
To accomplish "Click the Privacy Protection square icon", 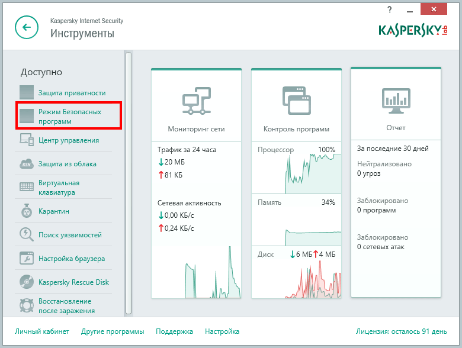I will tap(27, 92).
